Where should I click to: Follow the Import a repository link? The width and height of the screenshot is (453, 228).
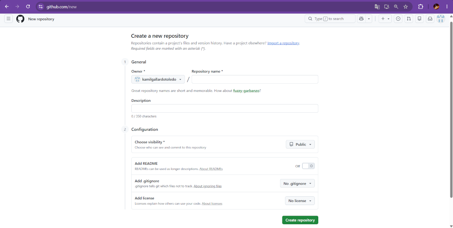tap(283, 43)
